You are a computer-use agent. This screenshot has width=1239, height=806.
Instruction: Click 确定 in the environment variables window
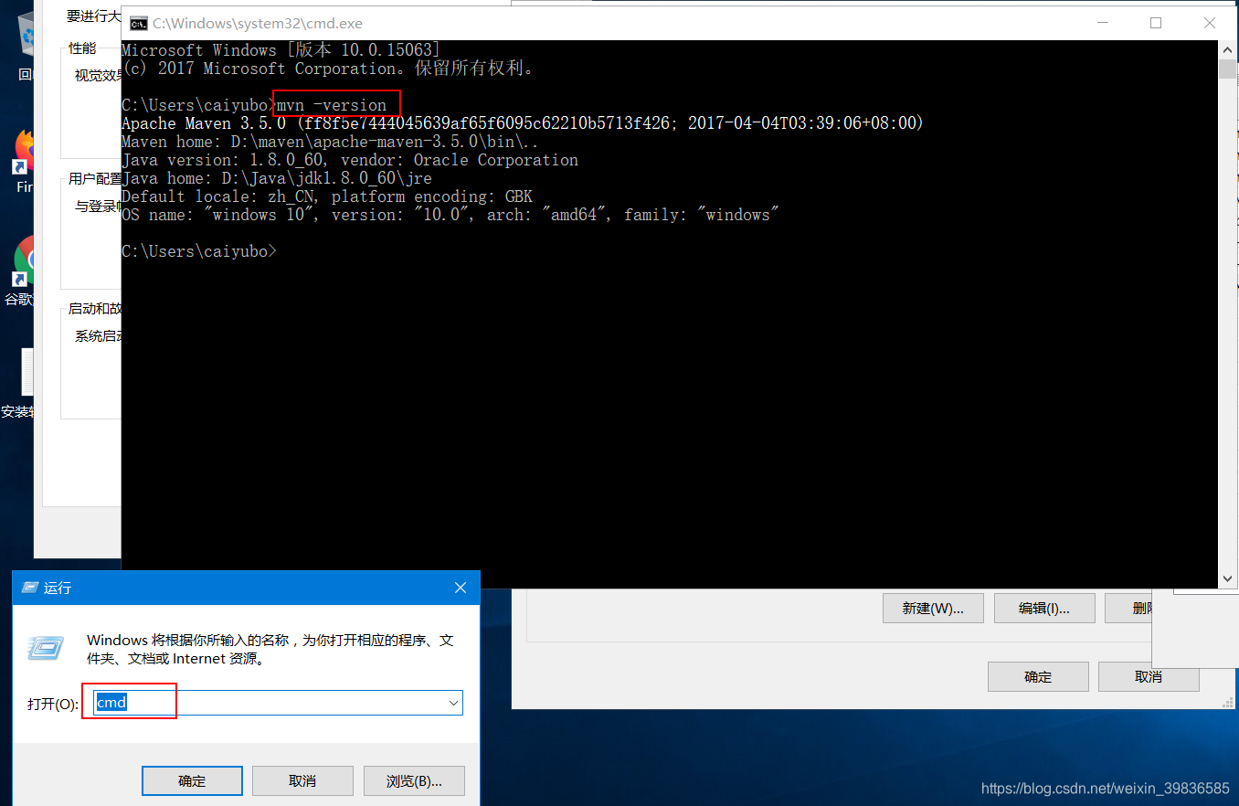click(x=1038, y=677)
